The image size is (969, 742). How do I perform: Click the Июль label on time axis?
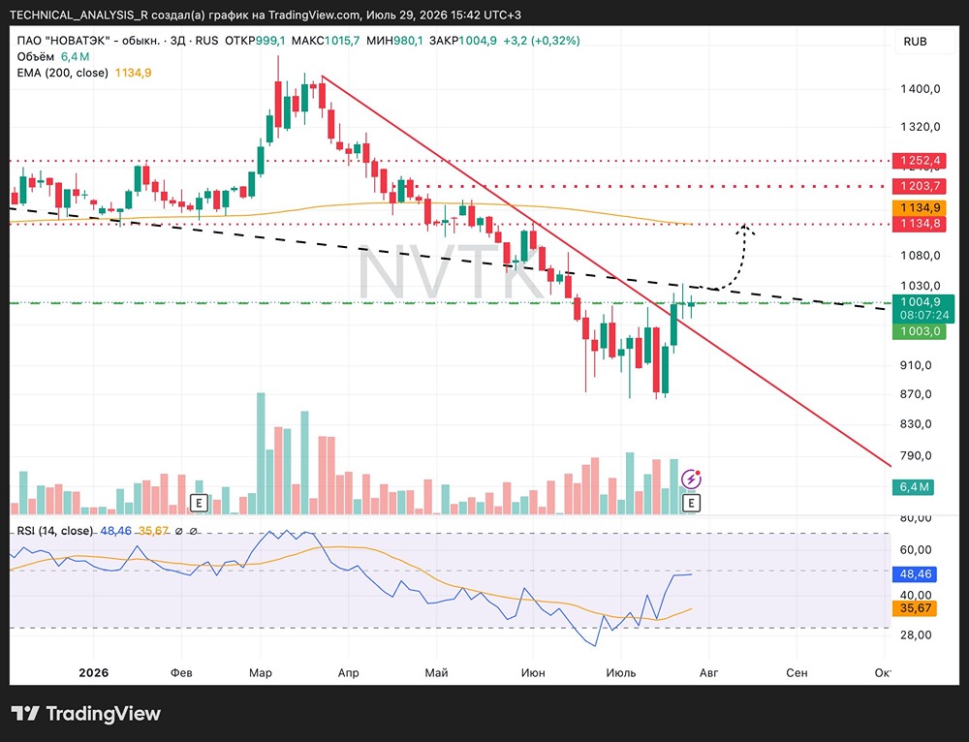click(x=621, y=672)
